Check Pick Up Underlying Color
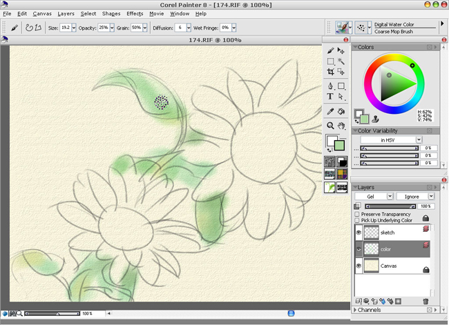 click(x=357, y=220)
